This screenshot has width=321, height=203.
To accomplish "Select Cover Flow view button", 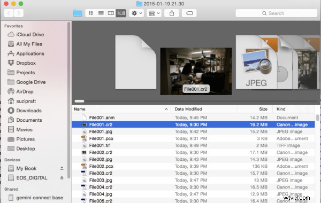I will point(121,13).
